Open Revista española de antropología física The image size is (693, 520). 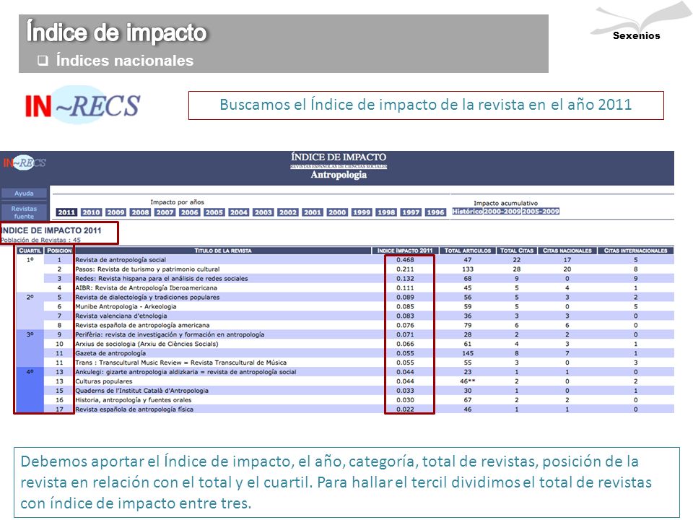[x=134, y=409]
